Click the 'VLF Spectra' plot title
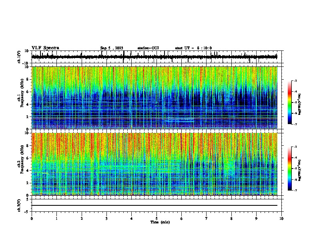317x245 pixels. coord(46,48)
